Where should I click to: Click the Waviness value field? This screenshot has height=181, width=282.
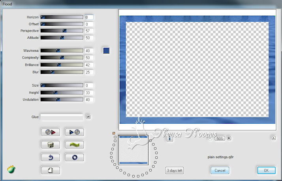click(x=89, y=51)
